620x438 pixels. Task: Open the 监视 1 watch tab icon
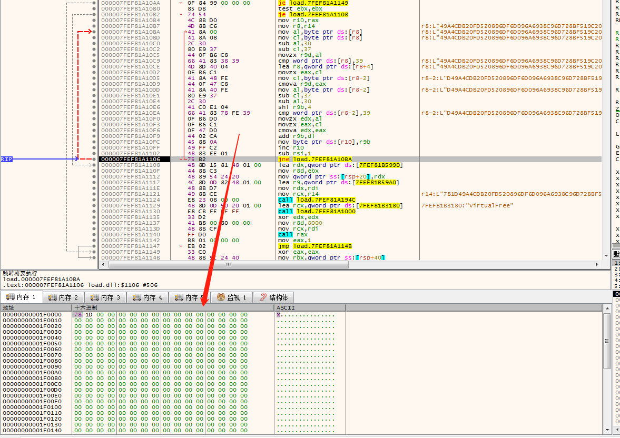pos(221,297)
